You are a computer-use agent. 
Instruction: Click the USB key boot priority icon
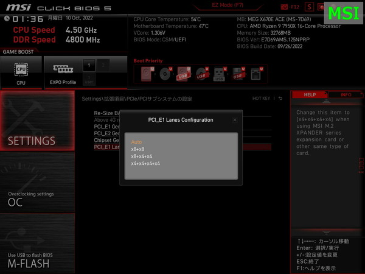coord(220,74)
